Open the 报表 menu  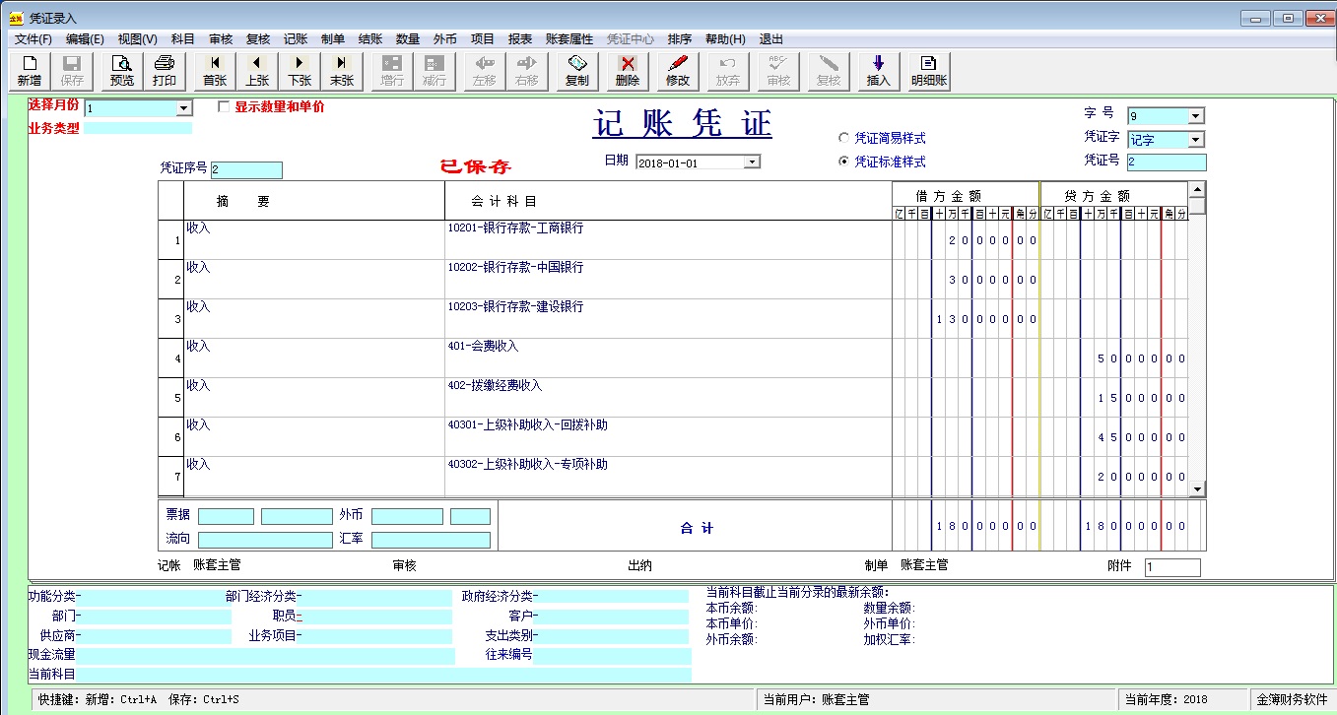click(521, 38)
